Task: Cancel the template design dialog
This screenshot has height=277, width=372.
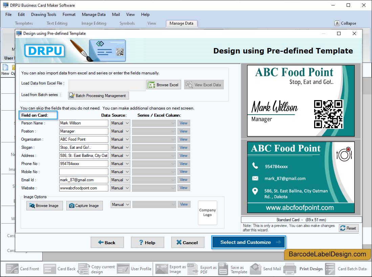Action: pos(188,243)
